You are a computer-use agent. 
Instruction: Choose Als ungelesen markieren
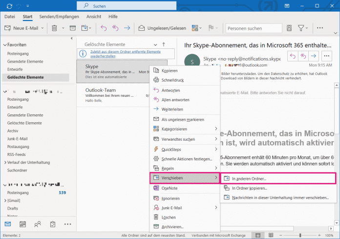tap(185, 119)
